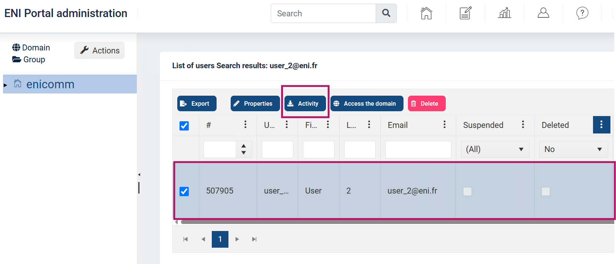Open the Suspended filter (All) dropdown
616x264 pixels.
click(495, 149)
